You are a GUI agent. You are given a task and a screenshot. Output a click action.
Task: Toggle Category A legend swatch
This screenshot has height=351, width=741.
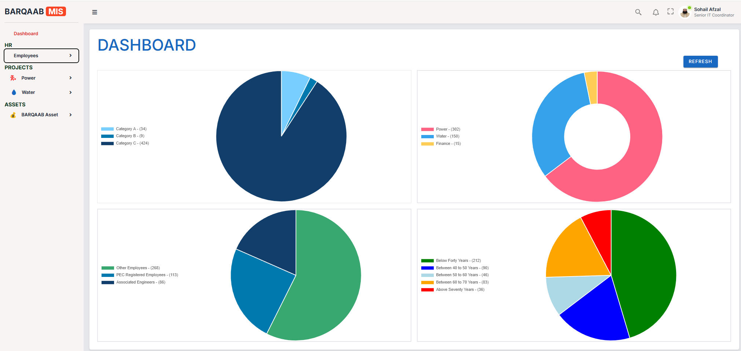point(107,129)
